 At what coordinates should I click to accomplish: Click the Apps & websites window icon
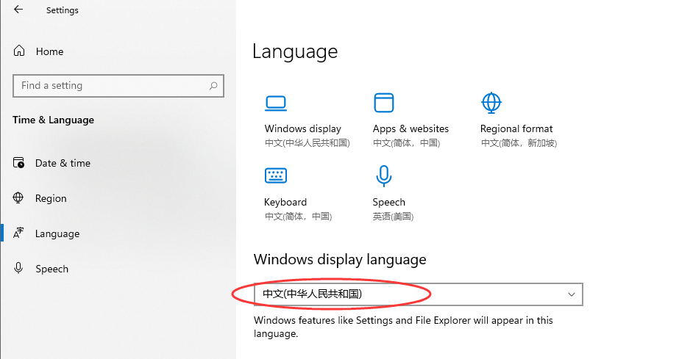pos(384,102)
